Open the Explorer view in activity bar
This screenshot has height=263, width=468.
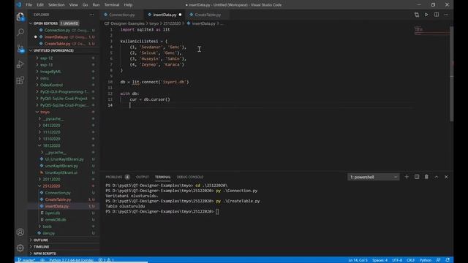pyautogui.click(x=20, y=17)
